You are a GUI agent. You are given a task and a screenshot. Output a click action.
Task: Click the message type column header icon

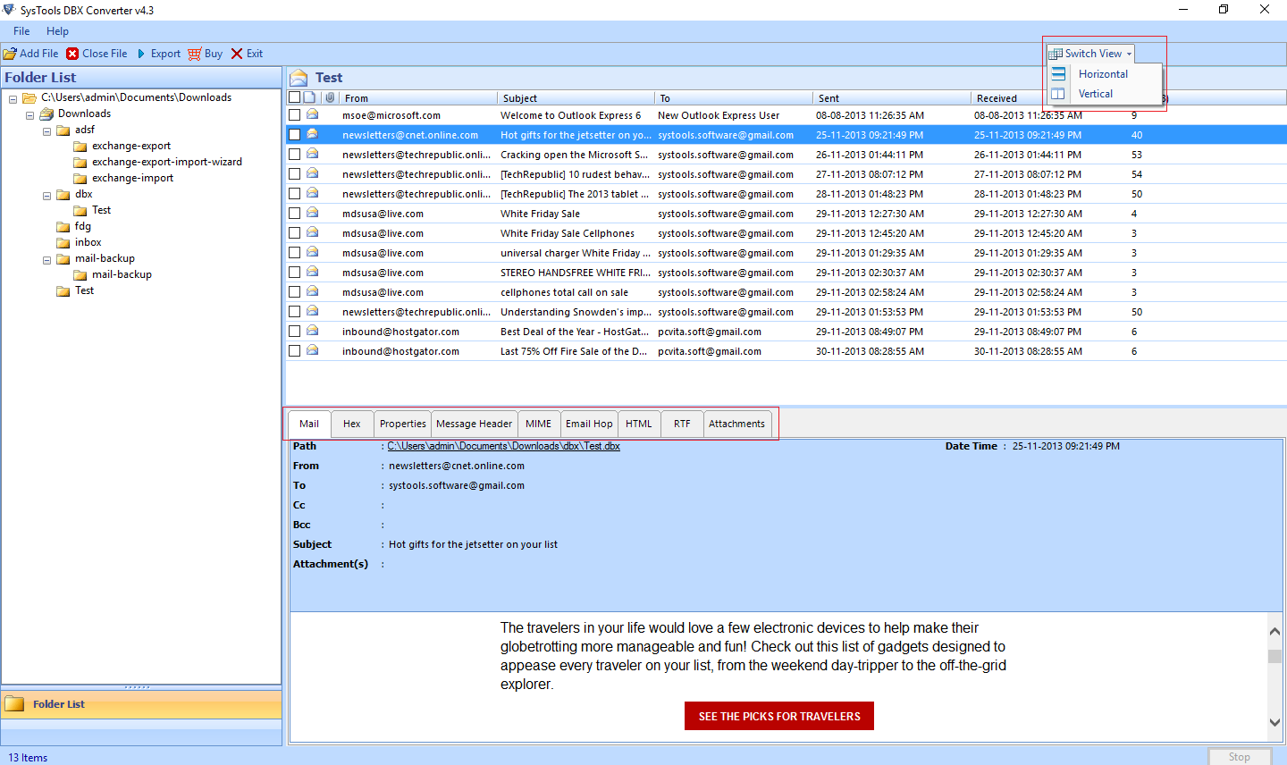pyautogui.click(x=309, y=97)
